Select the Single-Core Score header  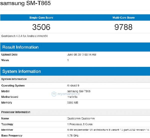tap(41, 18)
